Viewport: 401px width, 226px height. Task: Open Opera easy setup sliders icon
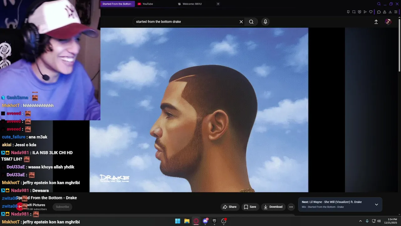coord(396,12)
